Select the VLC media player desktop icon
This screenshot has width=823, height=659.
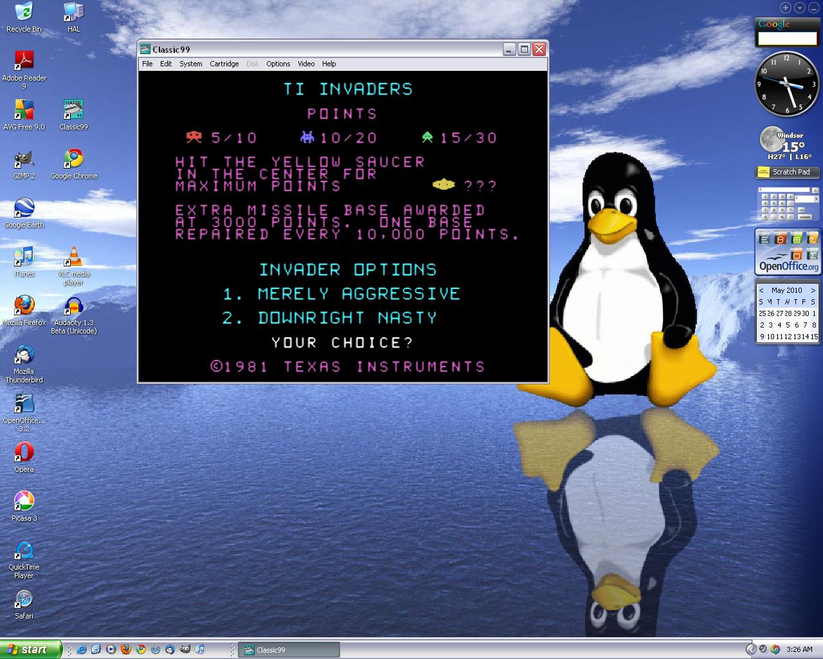pos(73,265)
